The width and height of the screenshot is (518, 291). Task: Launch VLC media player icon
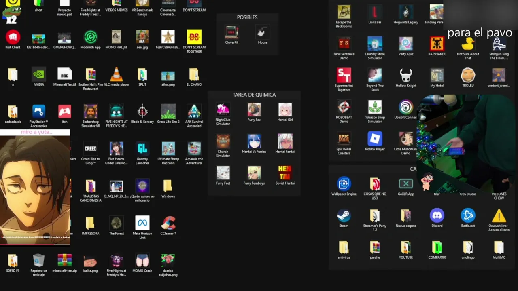click(116, 74)
